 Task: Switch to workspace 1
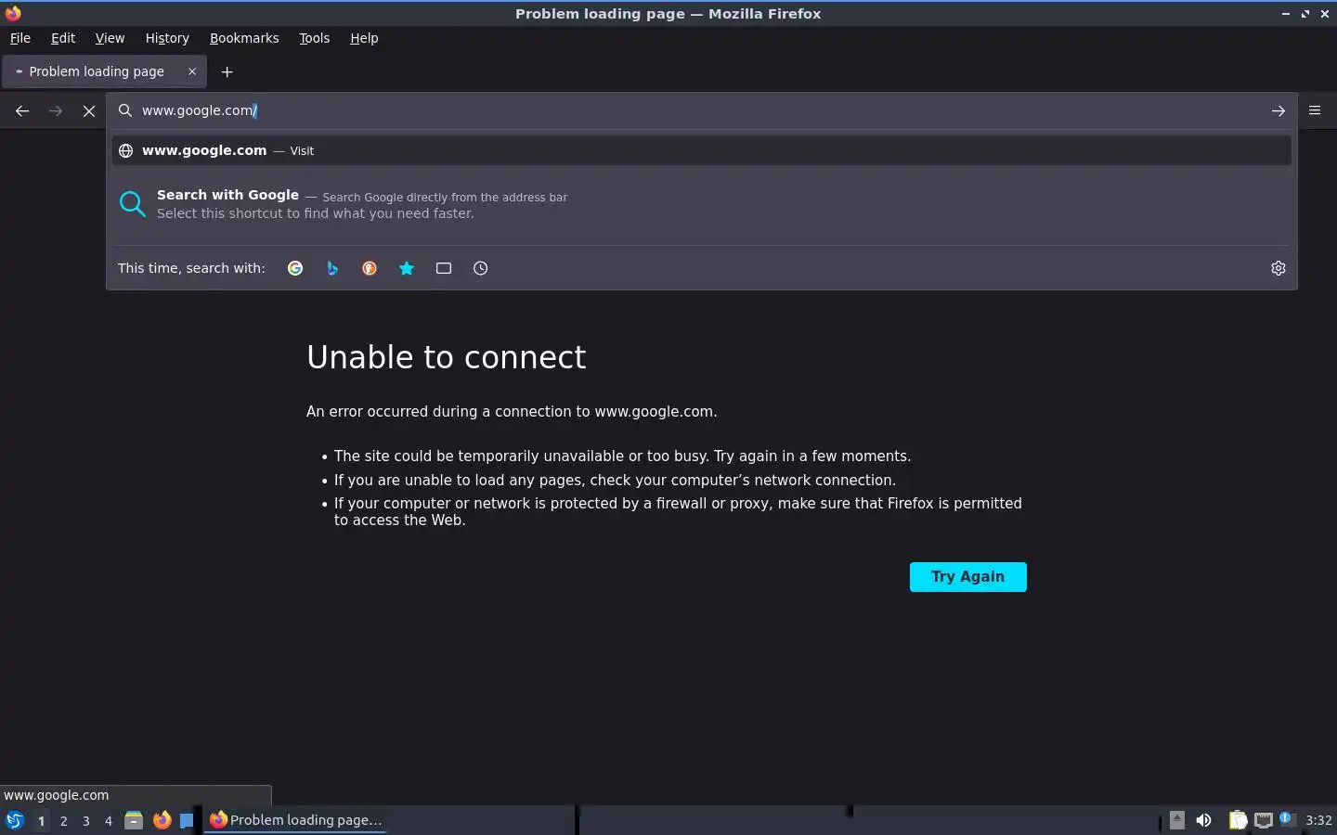(x=41, y=820)
